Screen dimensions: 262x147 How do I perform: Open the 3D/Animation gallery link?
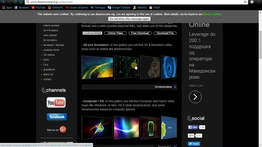click(x=163, y=87)
